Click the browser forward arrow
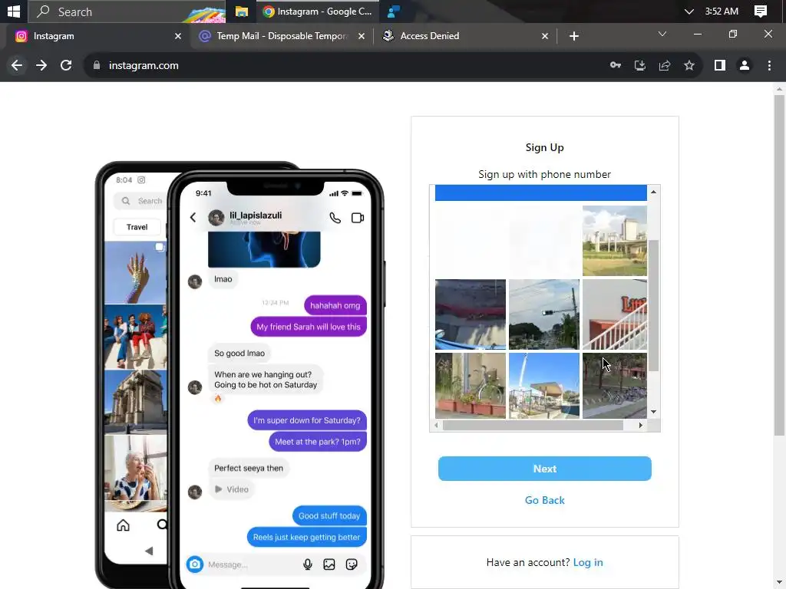Screen dimensions: 786x589 coord(41,65)
